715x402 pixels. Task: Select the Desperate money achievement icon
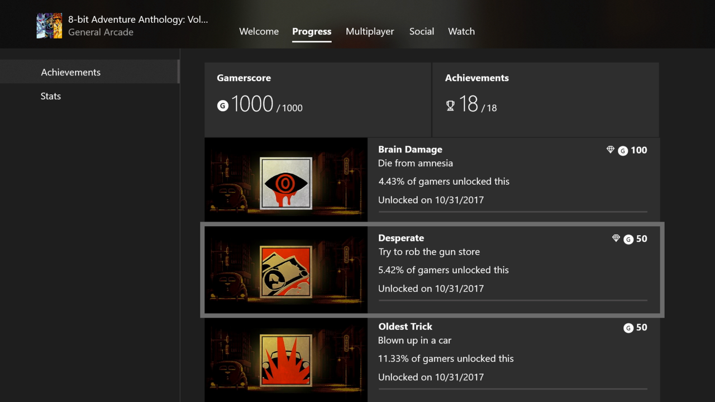pyautogui.click(x=285, y=271)
